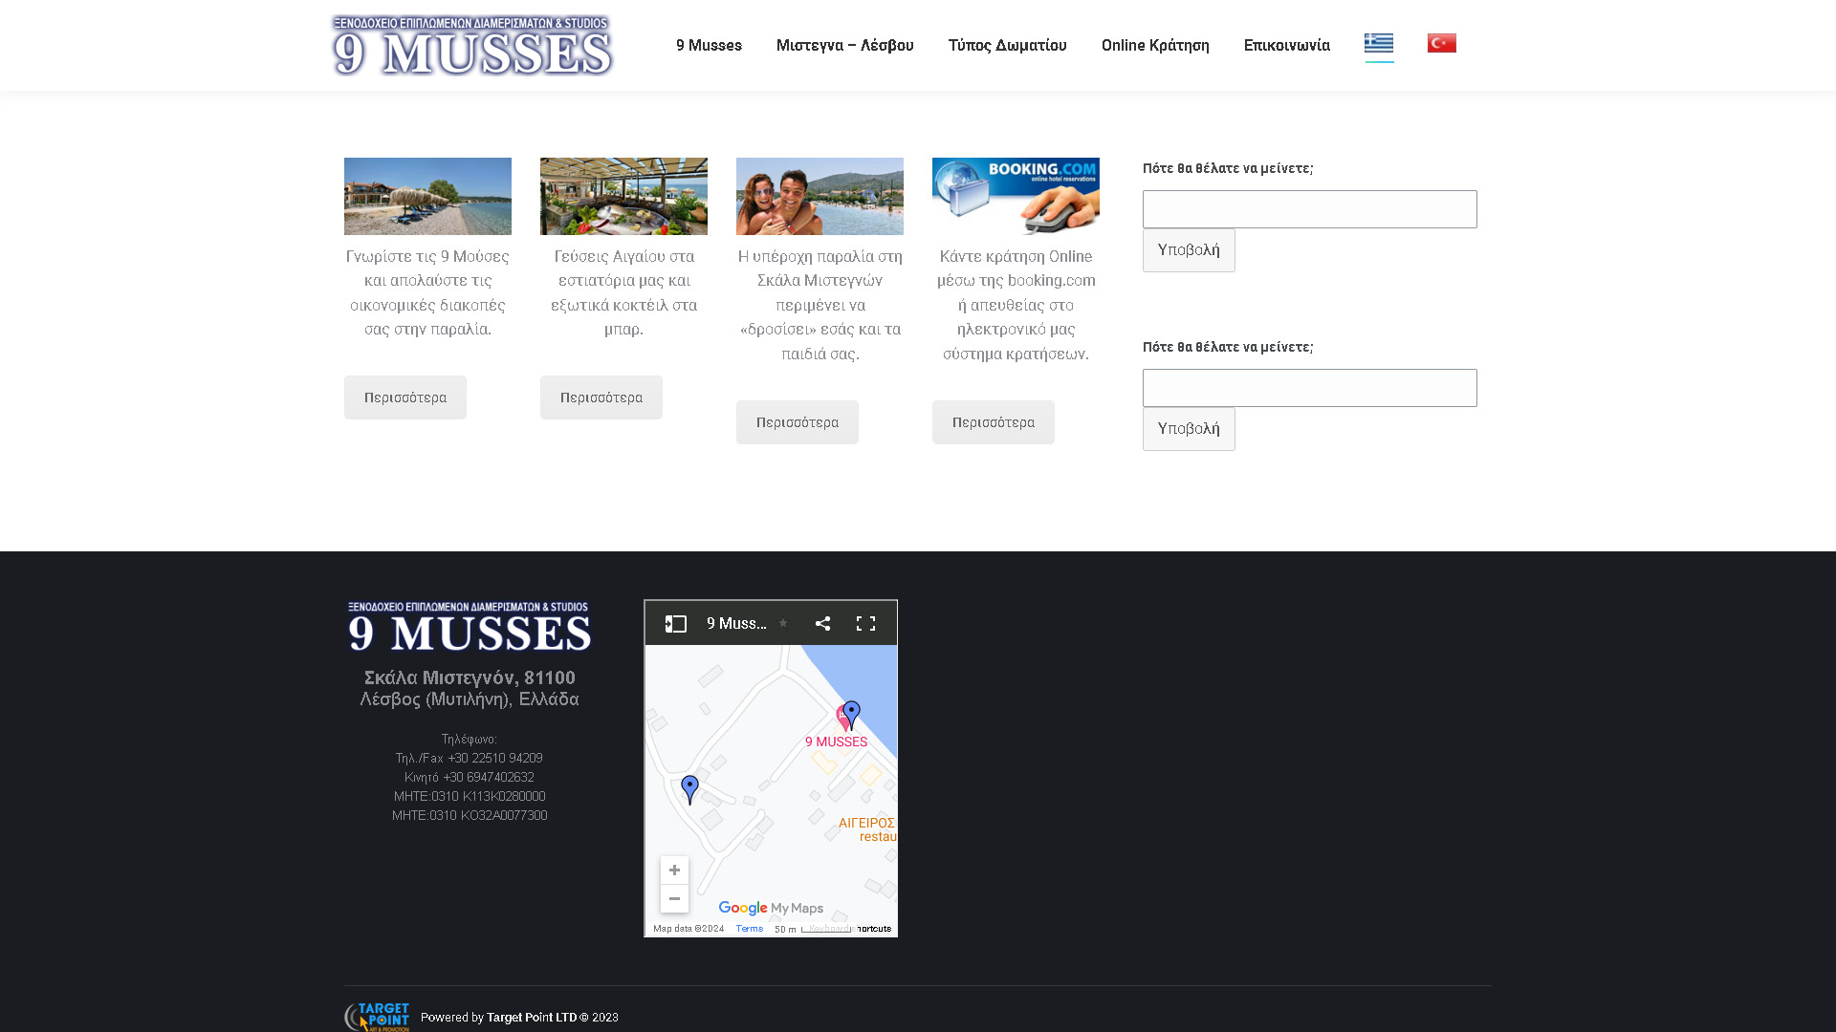
Task: View the map in fullscreen
Action: [x=865, y=624]
